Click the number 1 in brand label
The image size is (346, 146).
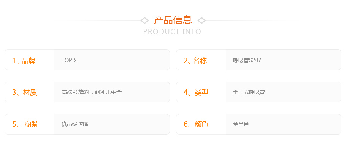[14, 61]
